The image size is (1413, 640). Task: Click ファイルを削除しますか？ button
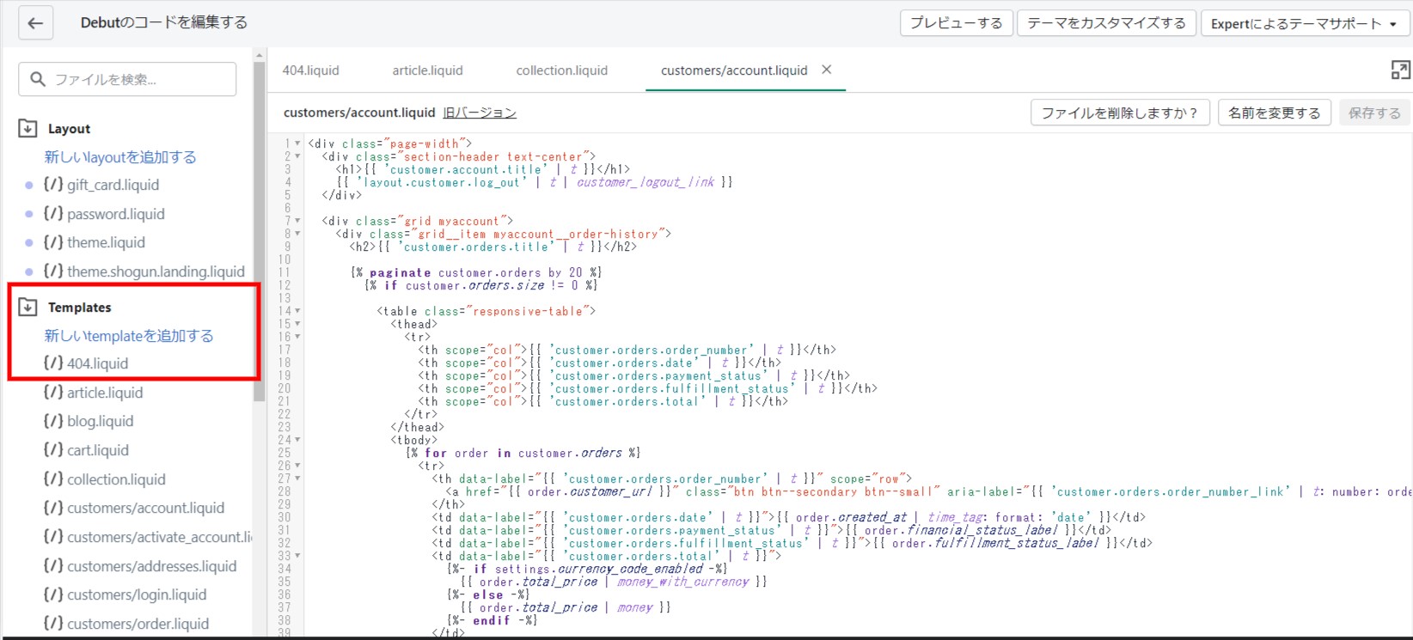pyautogui.click(x=1119, y=113)
